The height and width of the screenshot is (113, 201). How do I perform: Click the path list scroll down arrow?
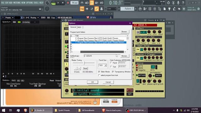(128, 49)
